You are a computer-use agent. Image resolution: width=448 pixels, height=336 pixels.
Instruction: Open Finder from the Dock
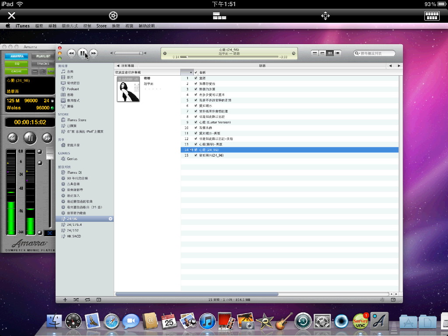(54, 321)
